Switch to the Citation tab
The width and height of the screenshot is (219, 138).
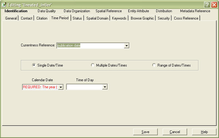[x=42, y=18]
